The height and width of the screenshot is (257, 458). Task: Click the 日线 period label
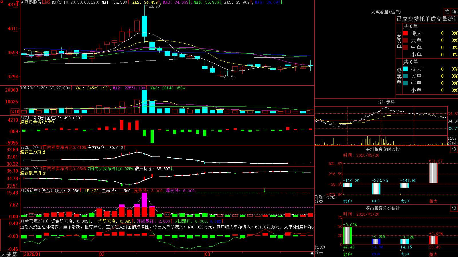coord(46,2)
